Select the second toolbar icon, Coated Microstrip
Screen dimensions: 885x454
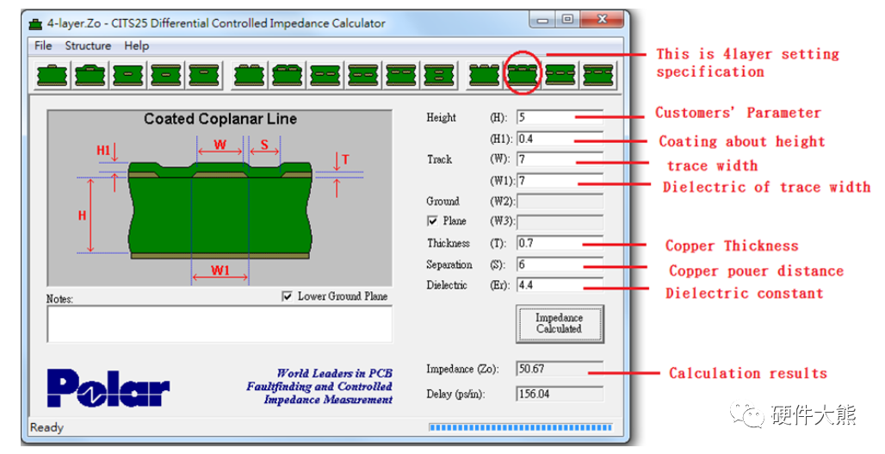point(90,75)
